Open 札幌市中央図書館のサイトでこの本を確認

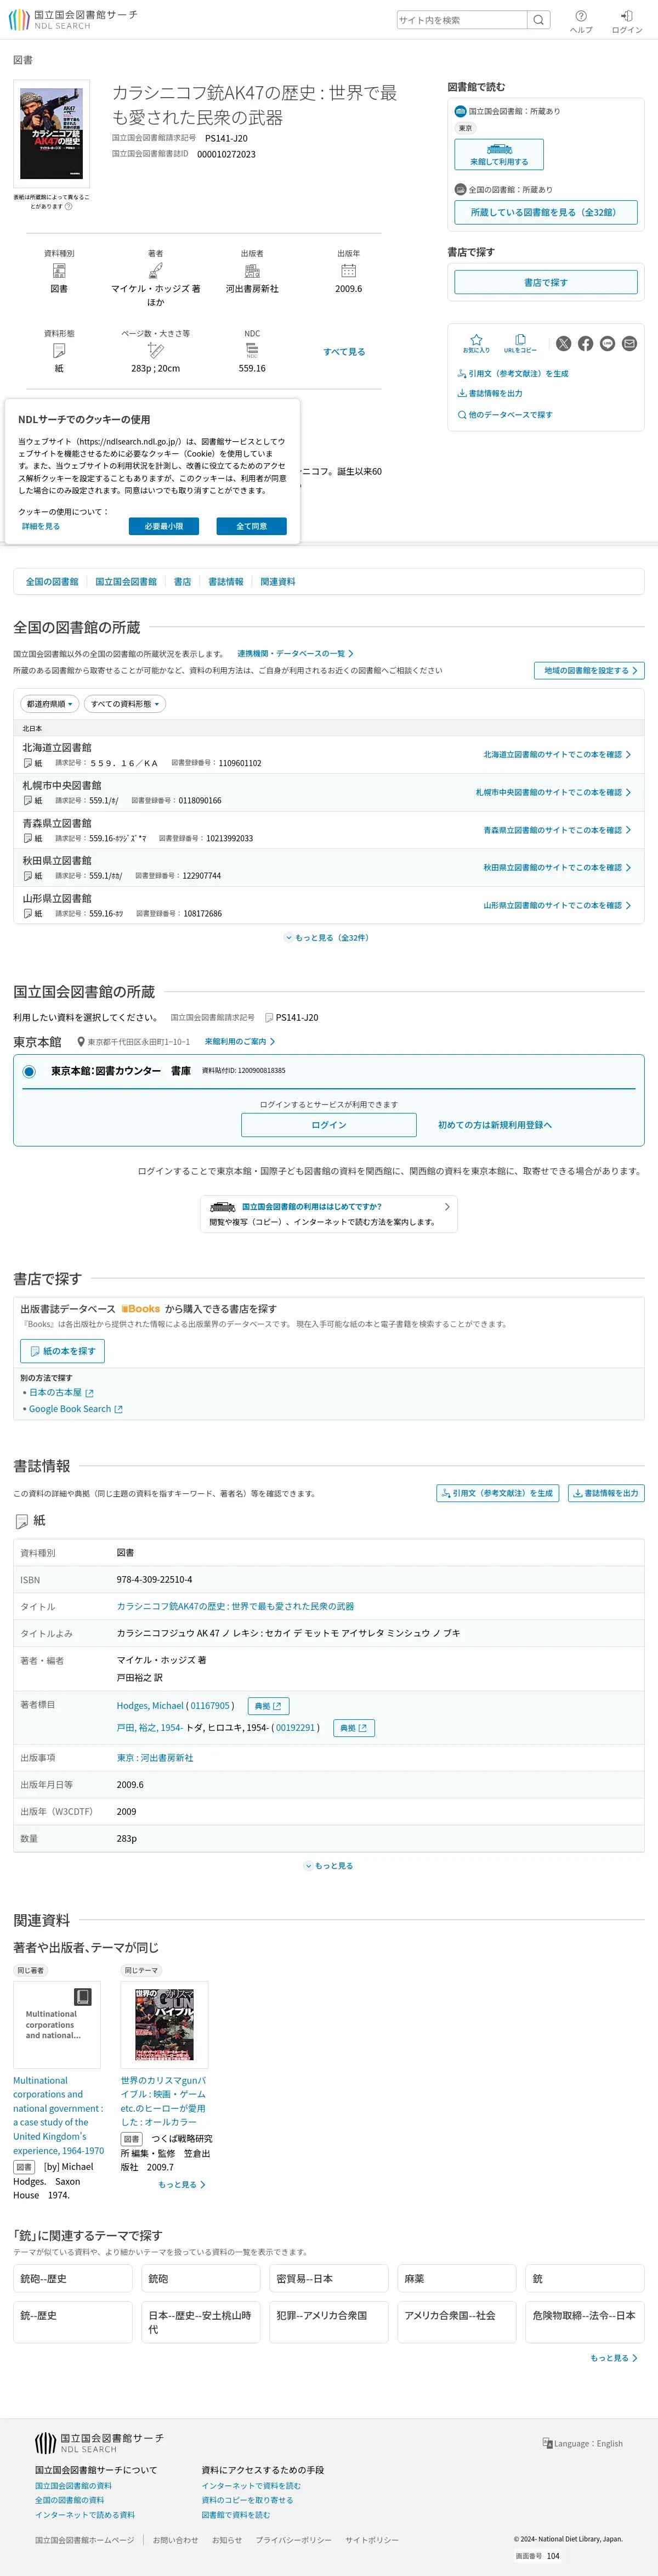[x=553, y=792]
